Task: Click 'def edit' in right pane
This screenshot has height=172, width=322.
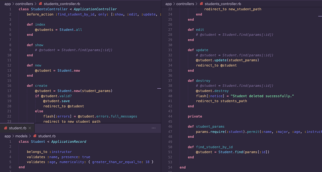Action: [196, 30]
